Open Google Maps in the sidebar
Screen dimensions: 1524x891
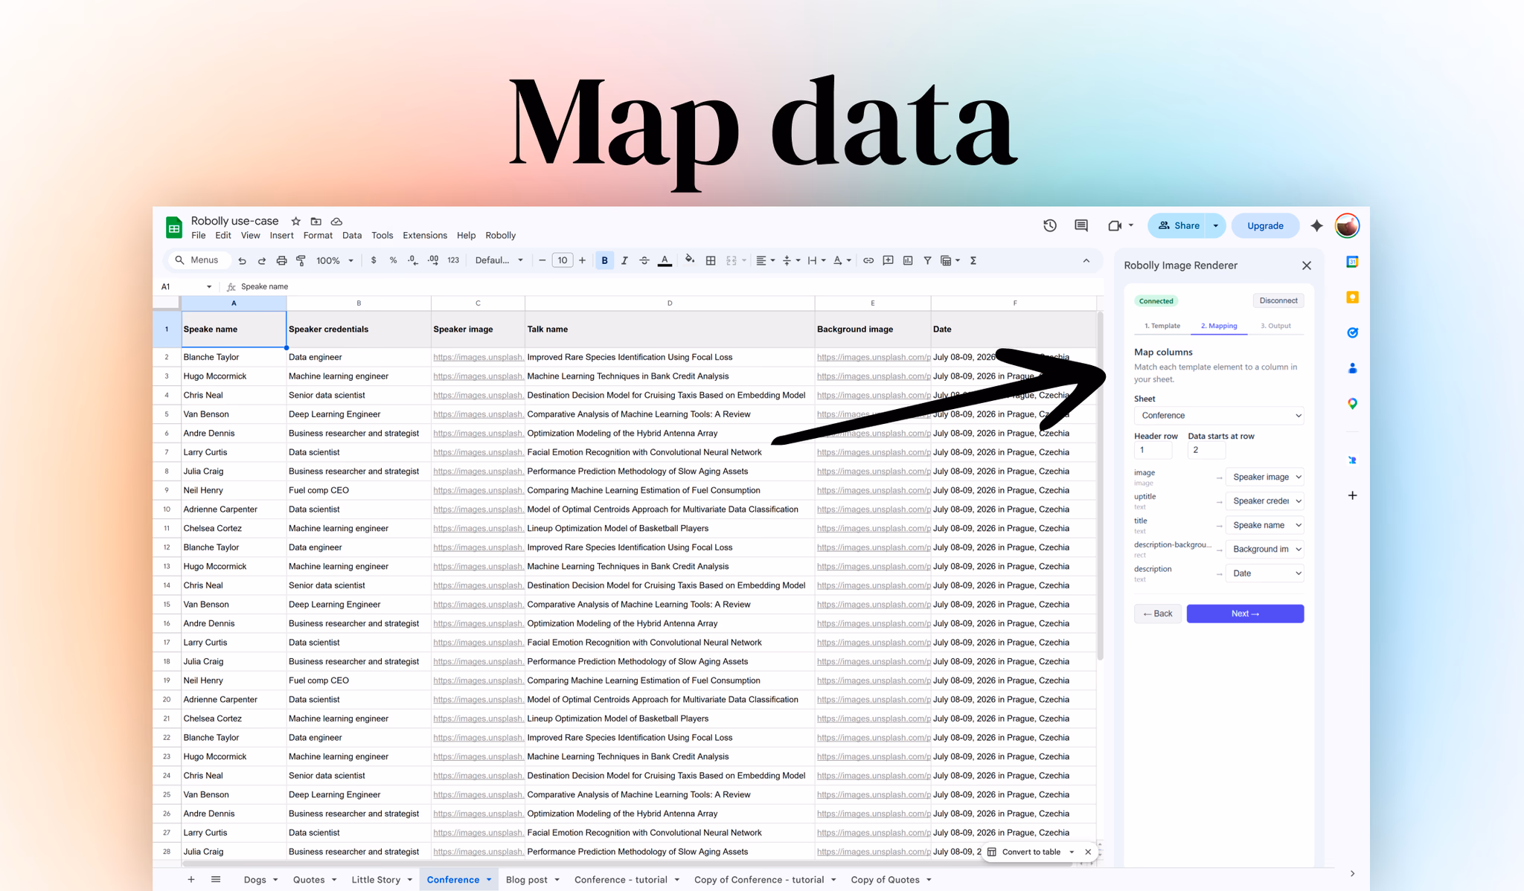1352,403
